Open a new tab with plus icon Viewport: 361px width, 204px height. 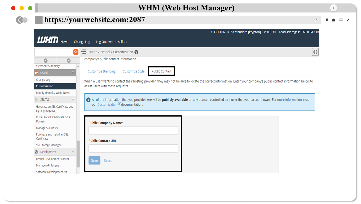click(x=333, y=8)
